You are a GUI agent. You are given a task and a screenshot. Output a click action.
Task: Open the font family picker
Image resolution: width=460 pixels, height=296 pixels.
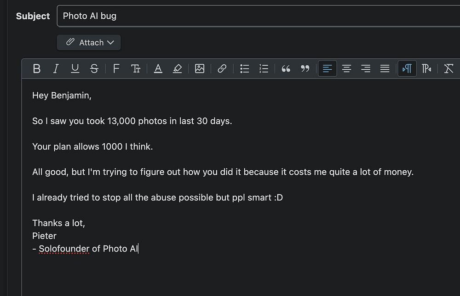click(x=116, y=69)
